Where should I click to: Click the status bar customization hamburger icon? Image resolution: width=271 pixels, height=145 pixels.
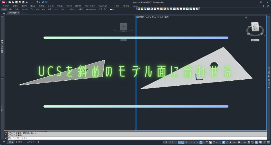(x=268, y=142)
